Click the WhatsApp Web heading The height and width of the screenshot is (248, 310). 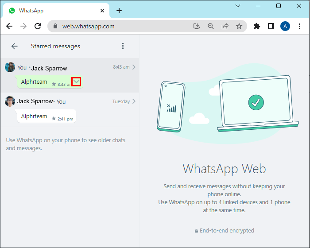point(224,169)
